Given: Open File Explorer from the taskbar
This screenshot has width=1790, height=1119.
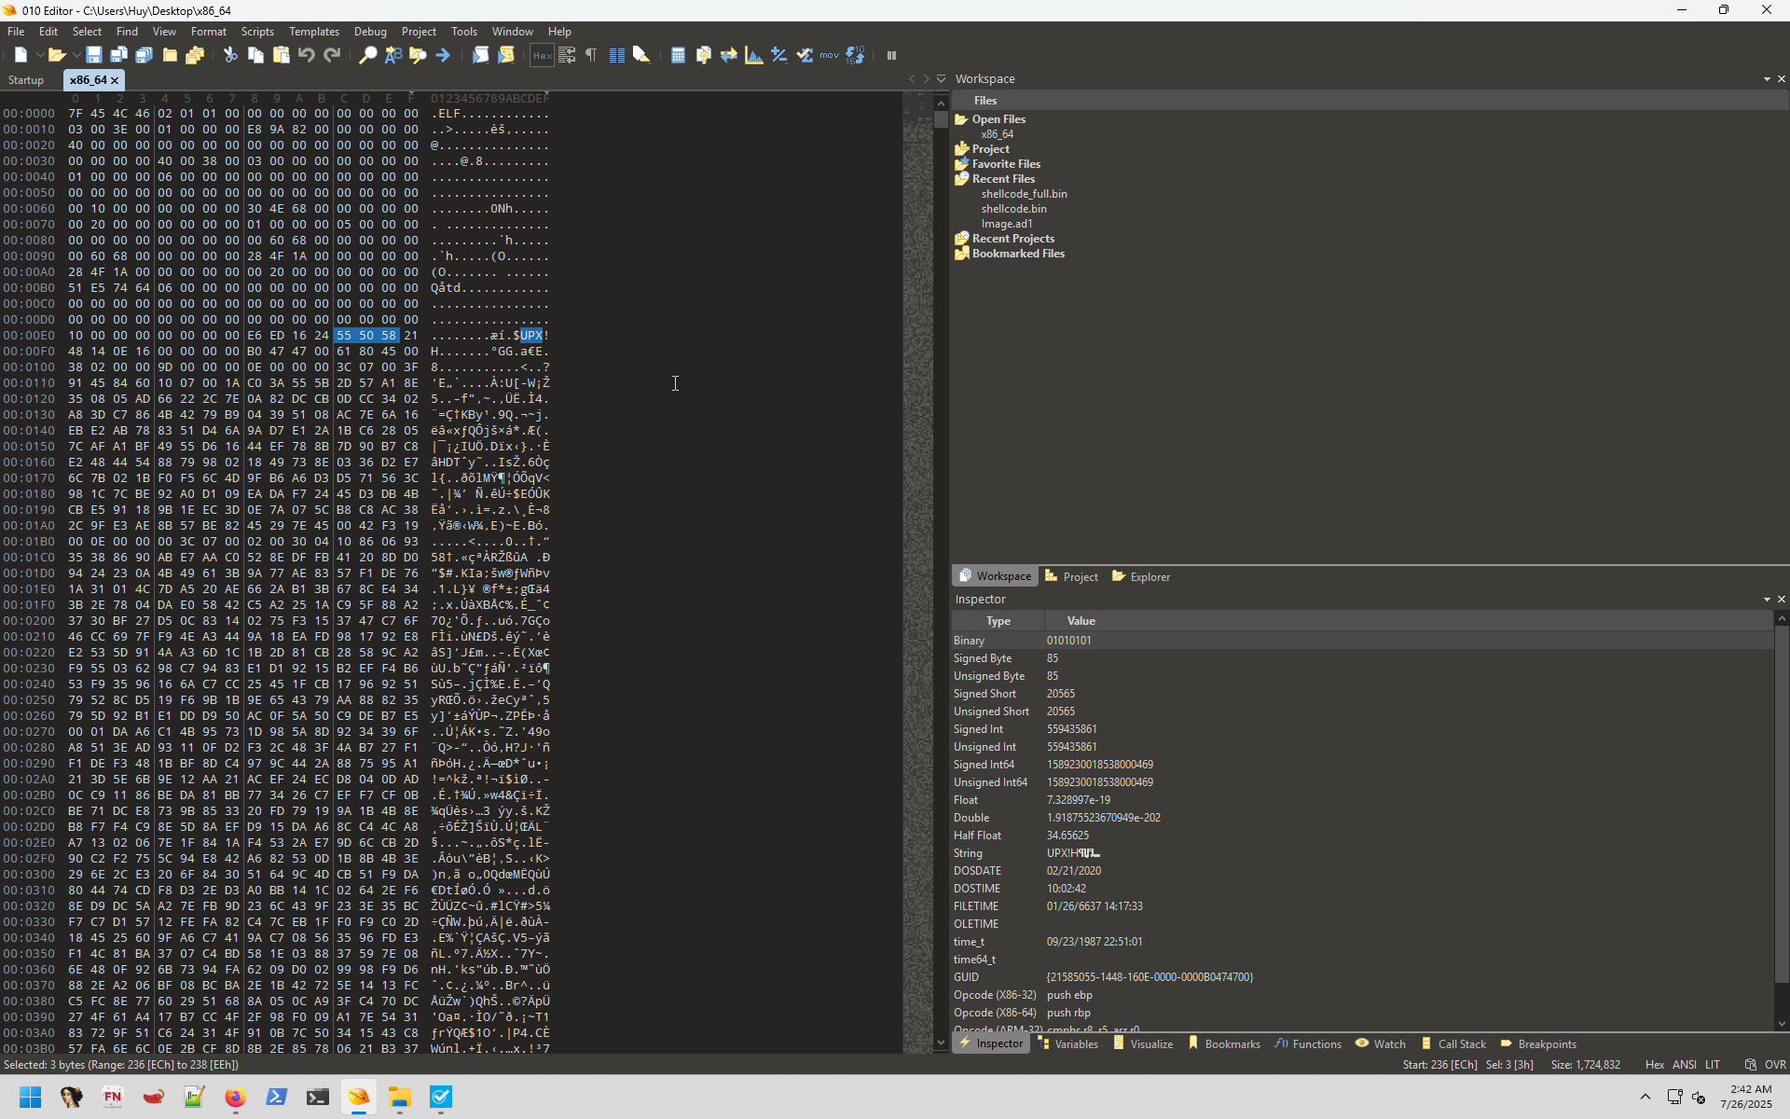Looking at the screenshot, I should point(400,1098).
